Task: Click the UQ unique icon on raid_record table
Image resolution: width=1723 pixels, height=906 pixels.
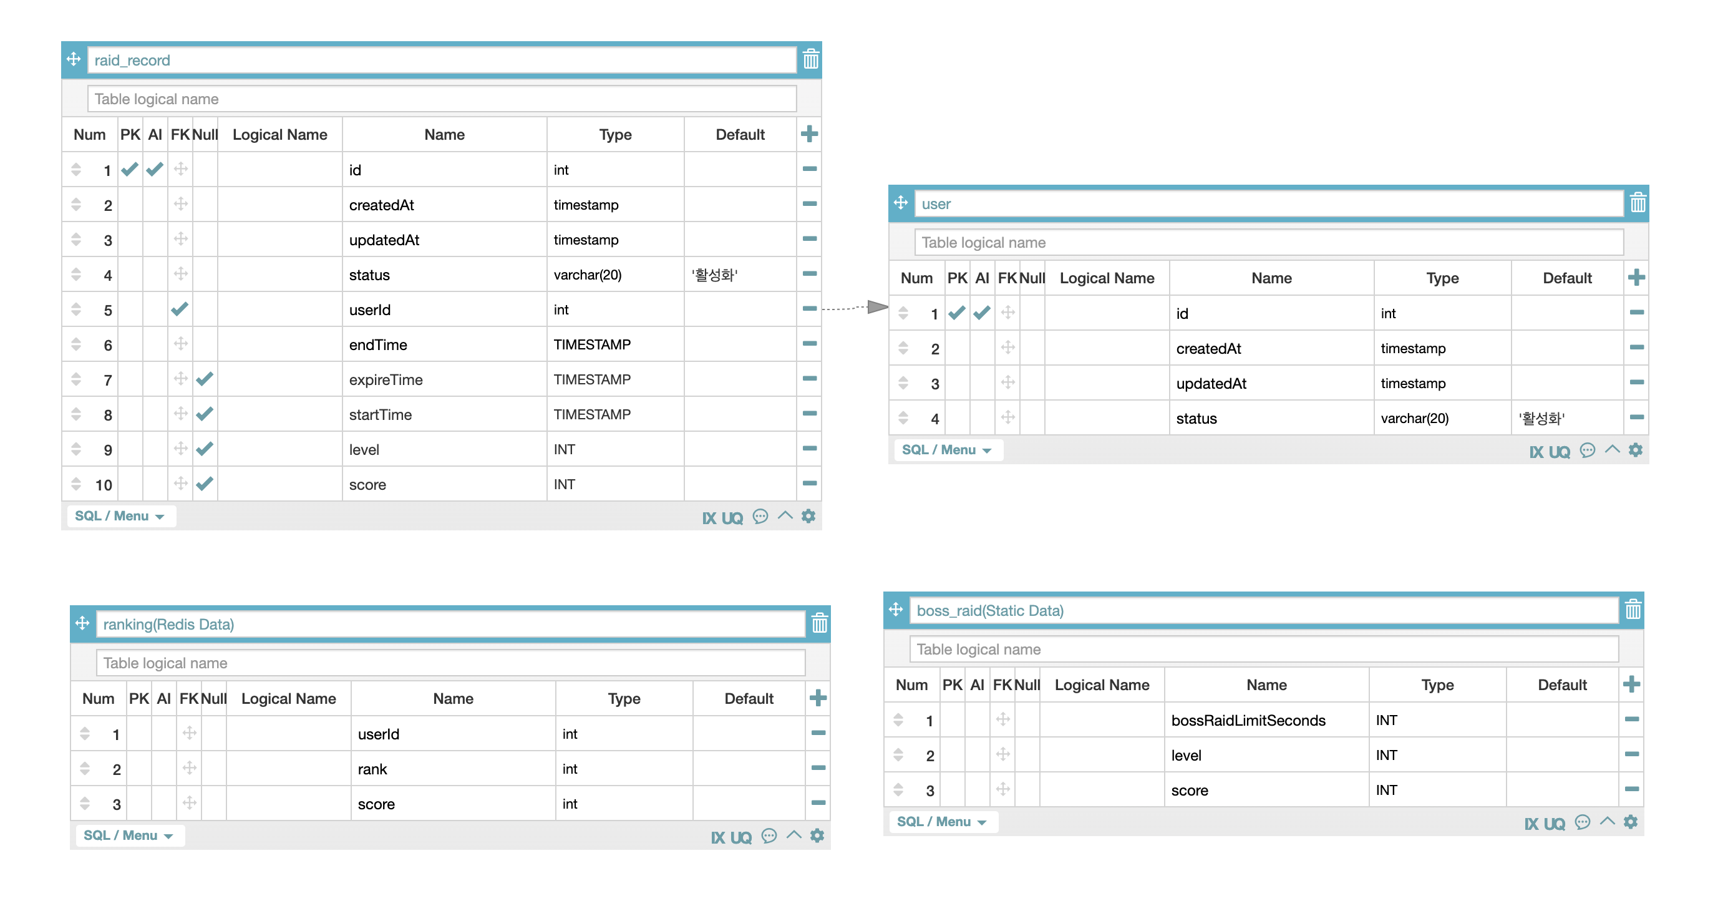Action: point(732,517)
